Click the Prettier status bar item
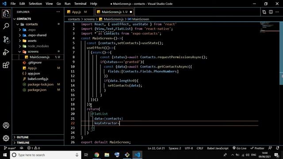Screen dimensions: 283x159 pos(257,148)
